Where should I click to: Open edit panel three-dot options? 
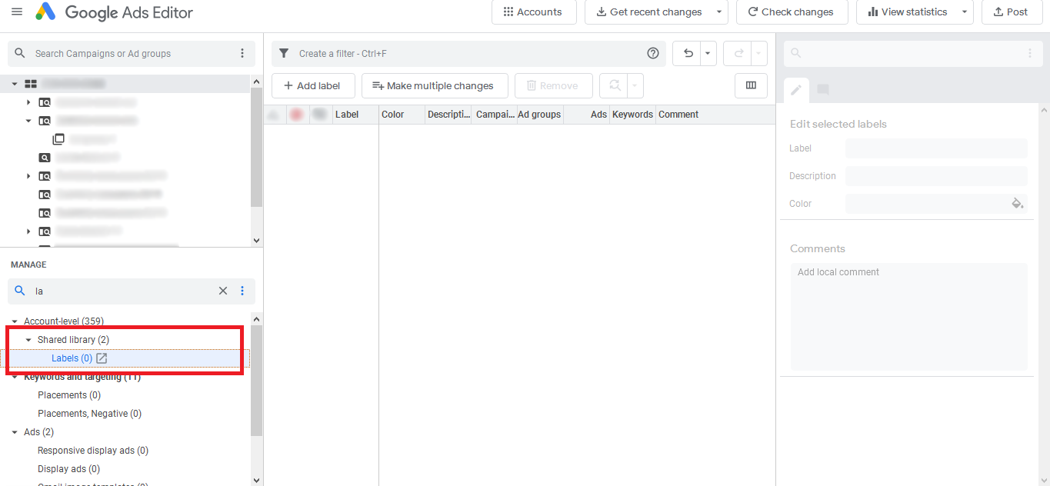coord(1030,54)
